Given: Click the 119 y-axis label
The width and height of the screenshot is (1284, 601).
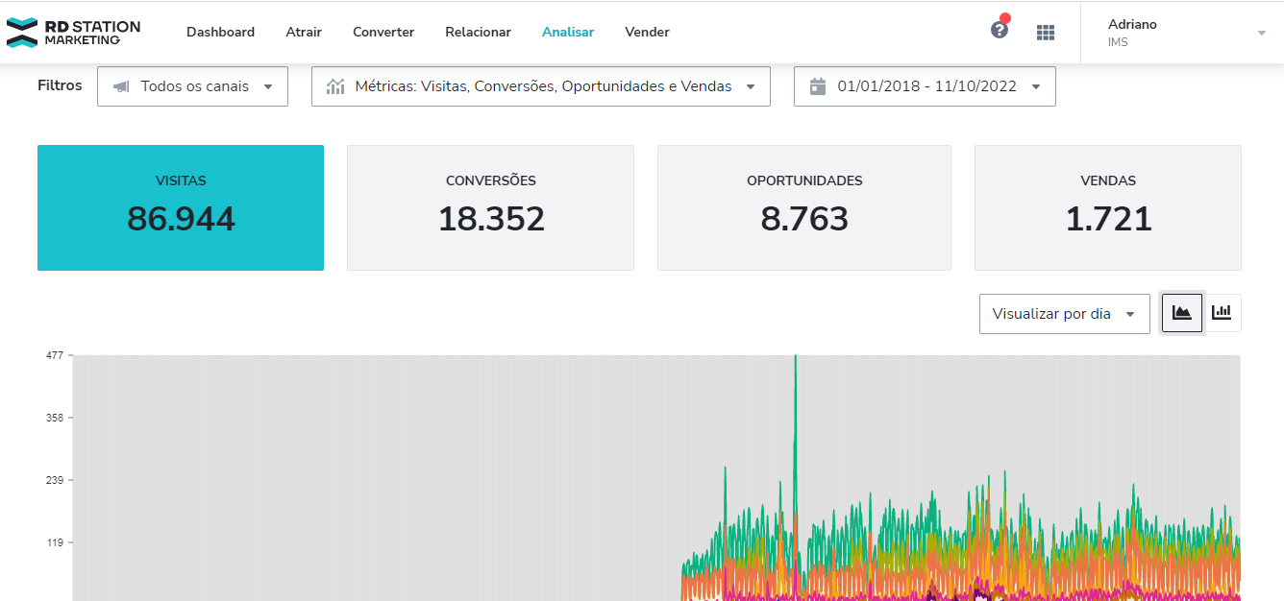Looking at the screenshot, I should pos(54,542).
